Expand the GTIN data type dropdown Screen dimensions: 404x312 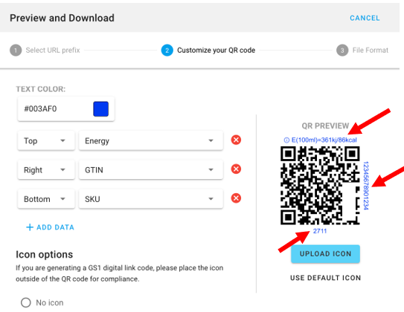point(151,170)
